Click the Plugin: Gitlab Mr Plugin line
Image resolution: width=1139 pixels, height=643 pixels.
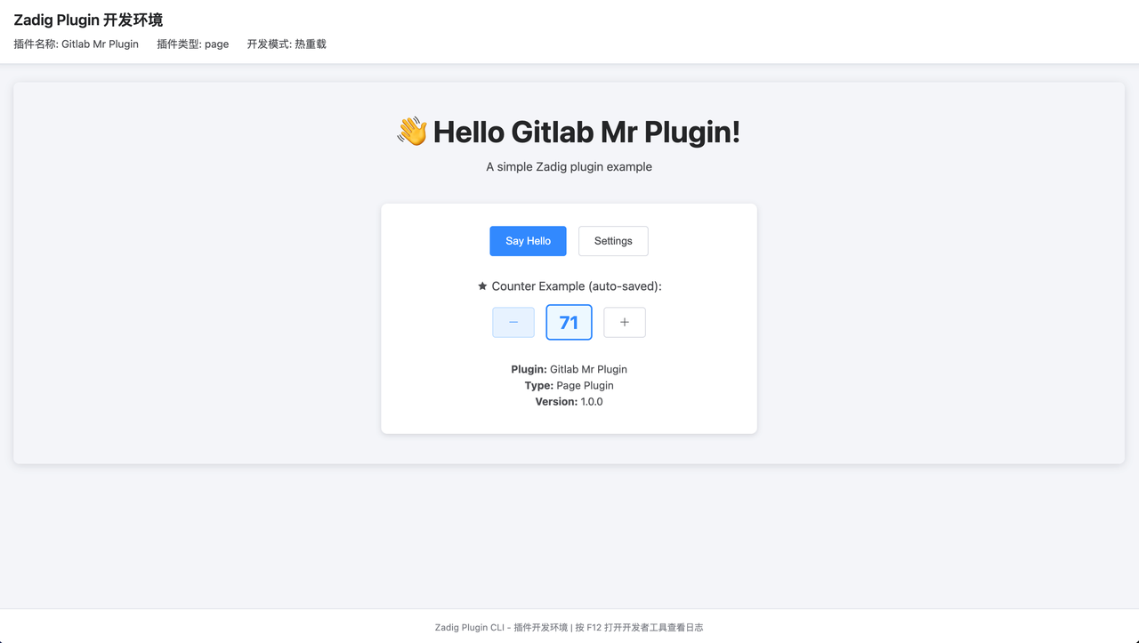point(569,369)
